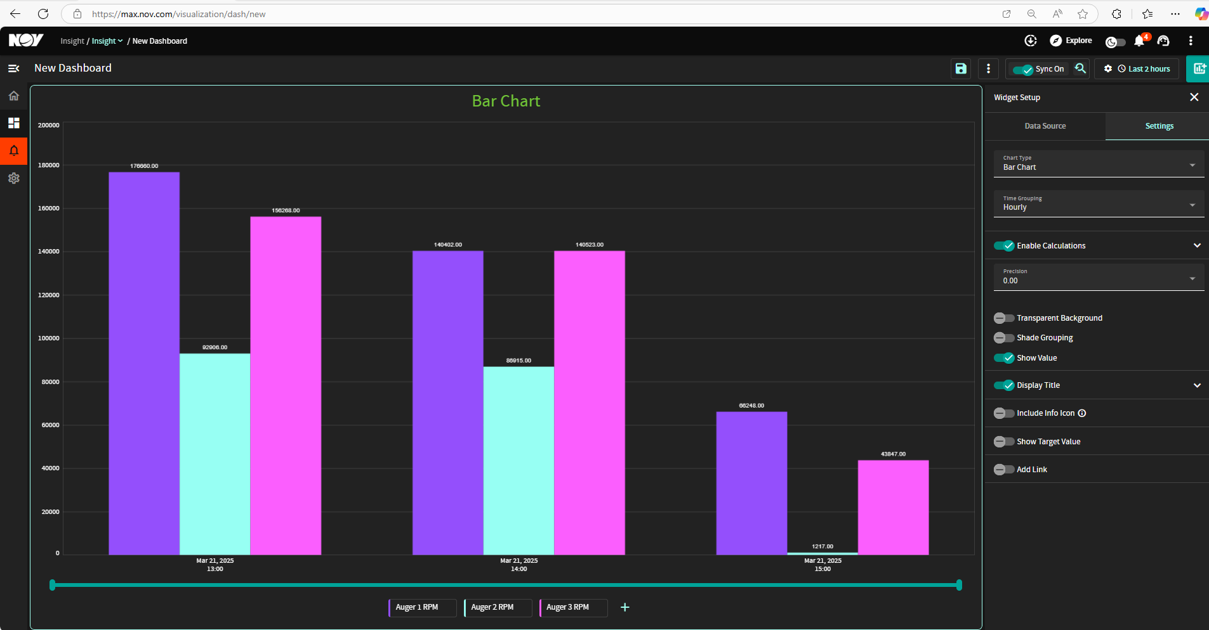Open the Time Grouping dropdown set to Hourly

click(x=1099, y=203)
